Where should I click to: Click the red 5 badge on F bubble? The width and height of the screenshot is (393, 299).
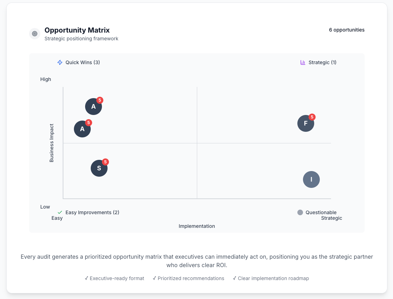(312, 117)
